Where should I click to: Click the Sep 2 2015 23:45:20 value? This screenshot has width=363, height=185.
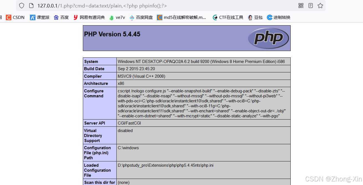(x=136, y=69)
